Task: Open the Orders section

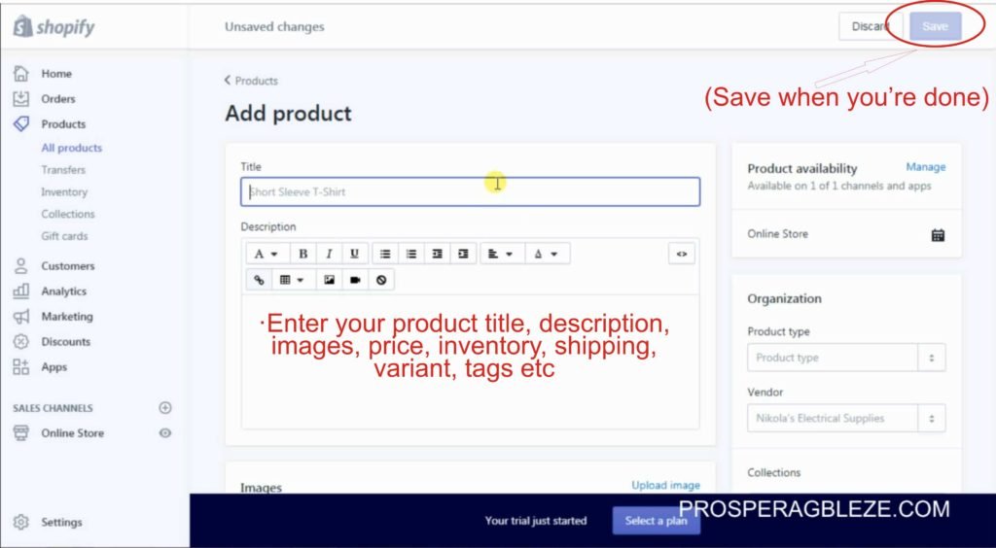Action: click(x=57, y=99)
